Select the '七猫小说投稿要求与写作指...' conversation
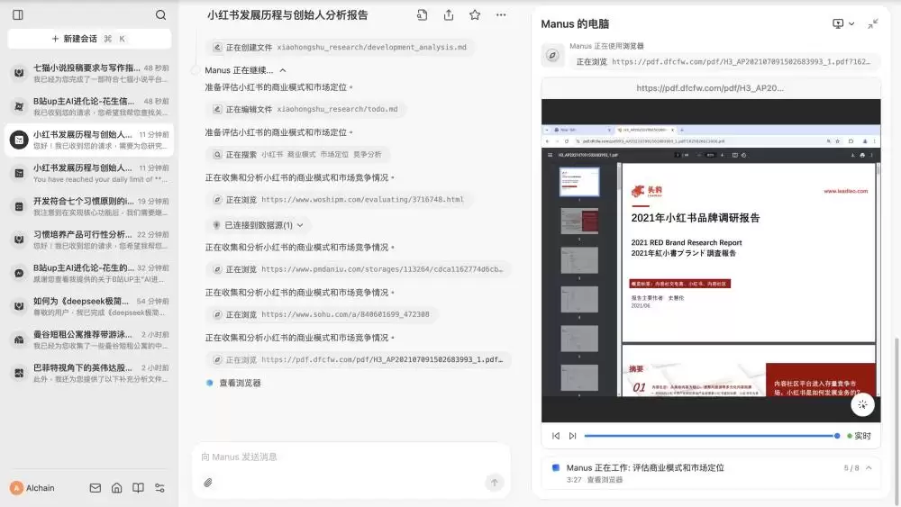 tap(89, 73)
